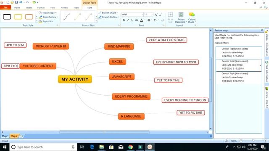Select the 2 HRS A DAY FOR 5 DAYS subtopic
The image size is (269, 151).
click(x=166, y=40)
